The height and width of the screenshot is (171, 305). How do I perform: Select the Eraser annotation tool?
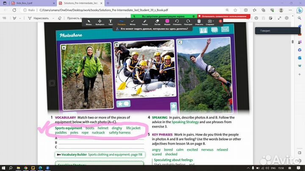pos(157,22)
